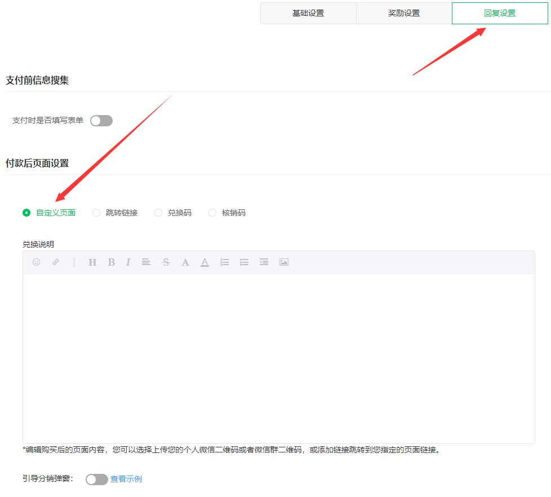
Task: Toggle bold text formatting
Action: coord(112,262)
